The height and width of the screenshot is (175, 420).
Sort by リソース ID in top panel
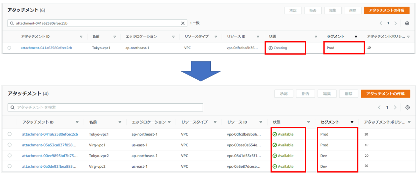click(x=258, y=37)
